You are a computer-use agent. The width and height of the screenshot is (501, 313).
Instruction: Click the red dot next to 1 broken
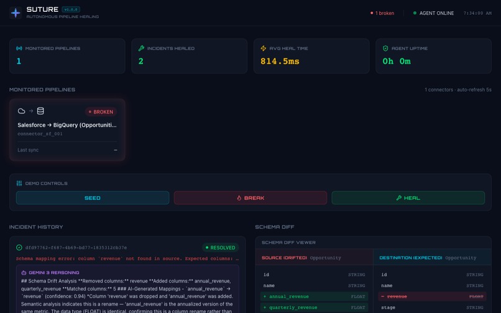click(372, 13)
